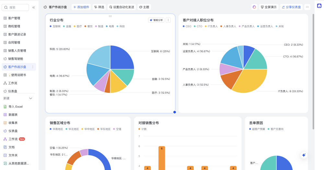Create new 仪表盘 under 新建
Screen dimensions: 324x170
click(x=18, y=131)
